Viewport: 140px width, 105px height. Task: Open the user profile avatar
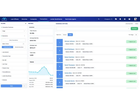click(136, 19)
